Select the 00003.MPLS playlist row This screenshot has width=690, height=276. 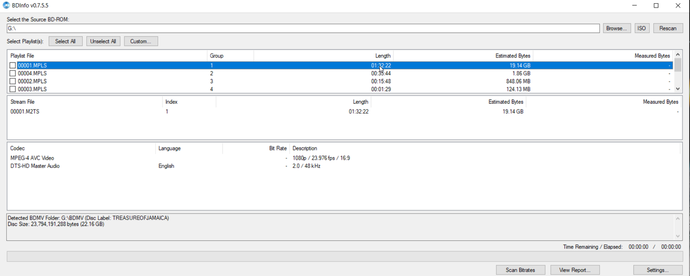(341, 89)
